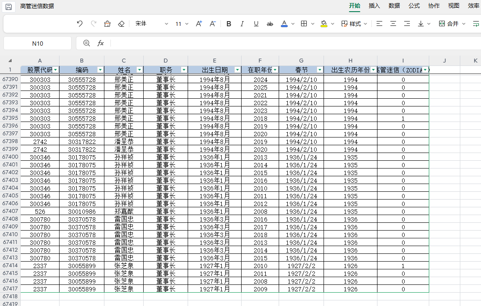Toggle bold formatting
481x306 pixels.
229,24
